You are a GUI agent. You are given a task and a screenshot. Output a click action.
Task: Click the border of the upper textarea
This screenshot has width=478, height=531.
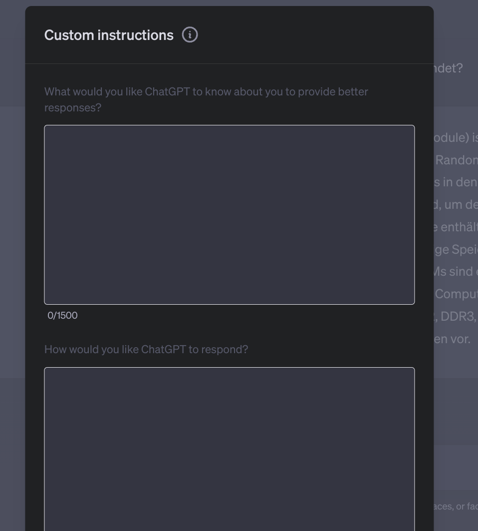229,125
